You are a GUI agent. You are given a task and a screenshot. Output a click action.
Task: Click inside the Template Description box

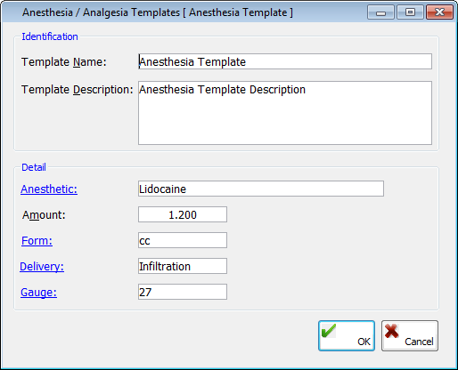(x=285, y=113)
